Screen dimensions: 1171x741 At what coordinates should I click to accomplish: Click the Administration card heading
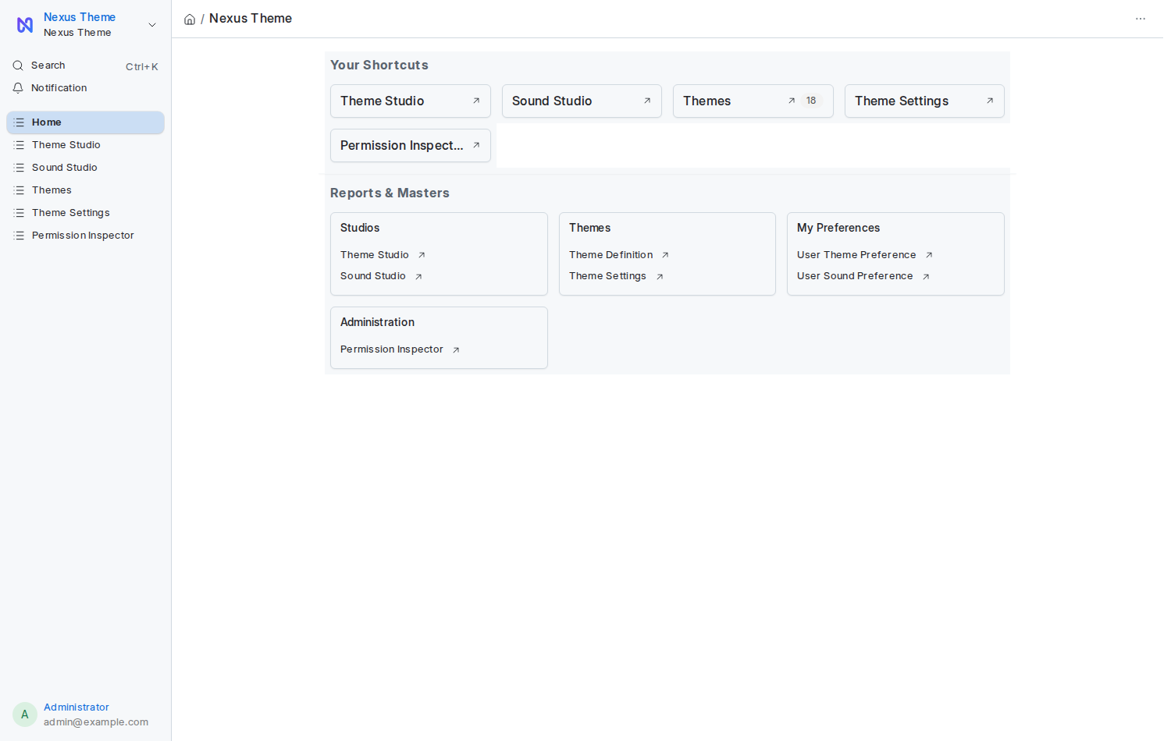click(x=377, y=322)
